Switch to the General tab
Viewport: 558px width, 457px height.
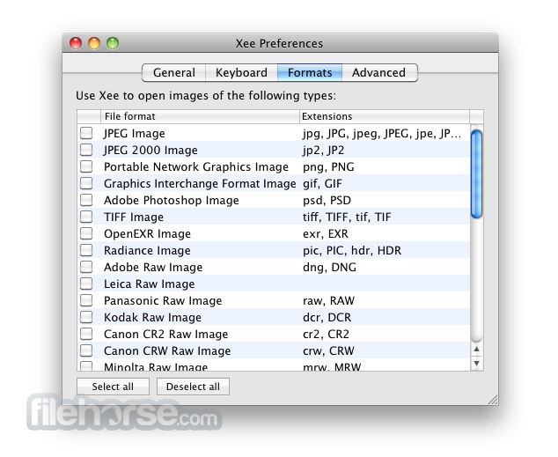(174, 72)
